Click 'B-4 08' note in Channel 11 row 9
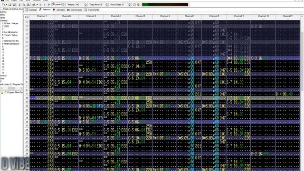This screenshot has height=171, width=304. pyautogui.click(x=281, y=94)
